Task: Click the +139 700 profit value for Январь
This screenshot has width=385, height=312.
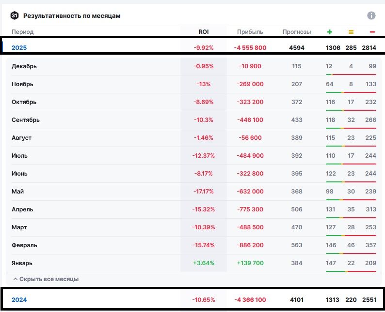Action: coord(250,263)
